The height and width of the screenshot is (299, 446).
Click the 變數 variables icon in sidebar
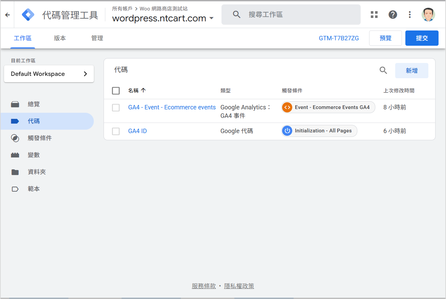15,155
